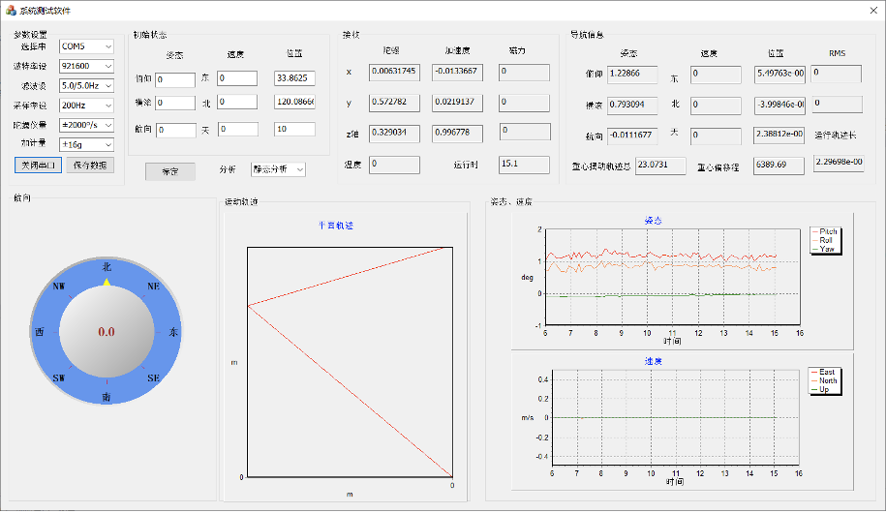
Task: Click the yellow north pointer on the compass
Action: (x=107, y=282)
